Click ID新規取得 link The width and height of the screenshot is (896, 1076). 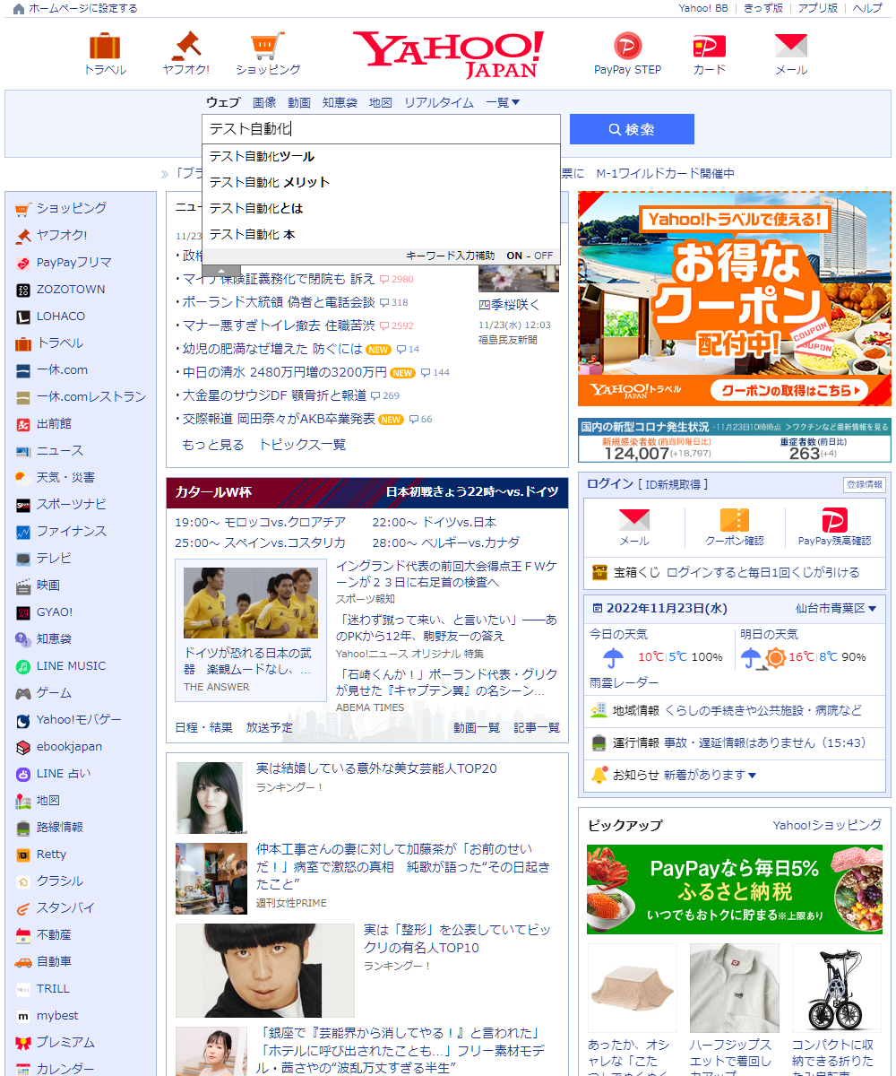[x=673, y=484]
